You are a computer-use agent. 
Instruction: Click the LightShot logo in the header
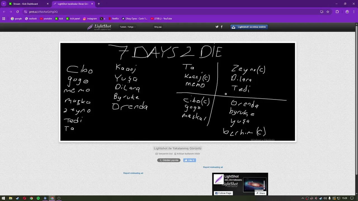tap(99, 27)
